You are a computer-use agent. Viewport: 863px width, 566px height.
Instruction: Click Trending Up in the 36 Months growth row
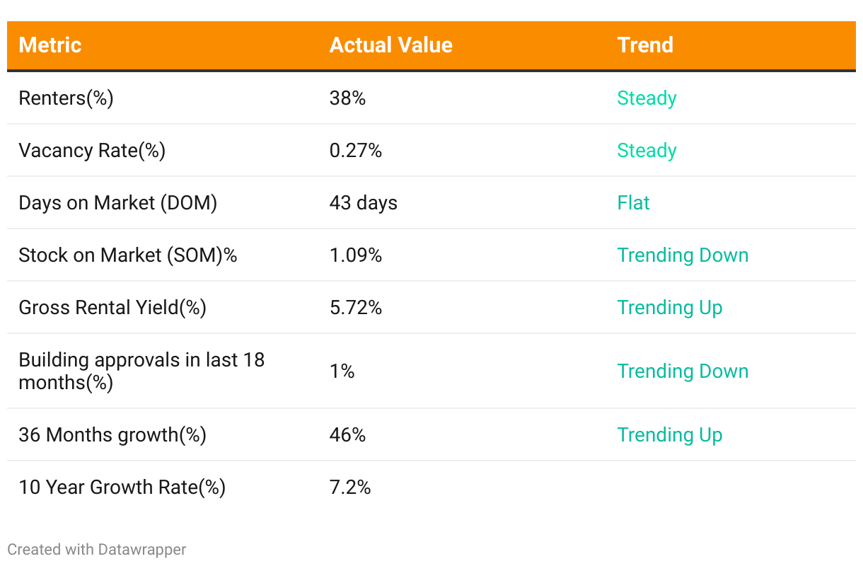[670, 434]
